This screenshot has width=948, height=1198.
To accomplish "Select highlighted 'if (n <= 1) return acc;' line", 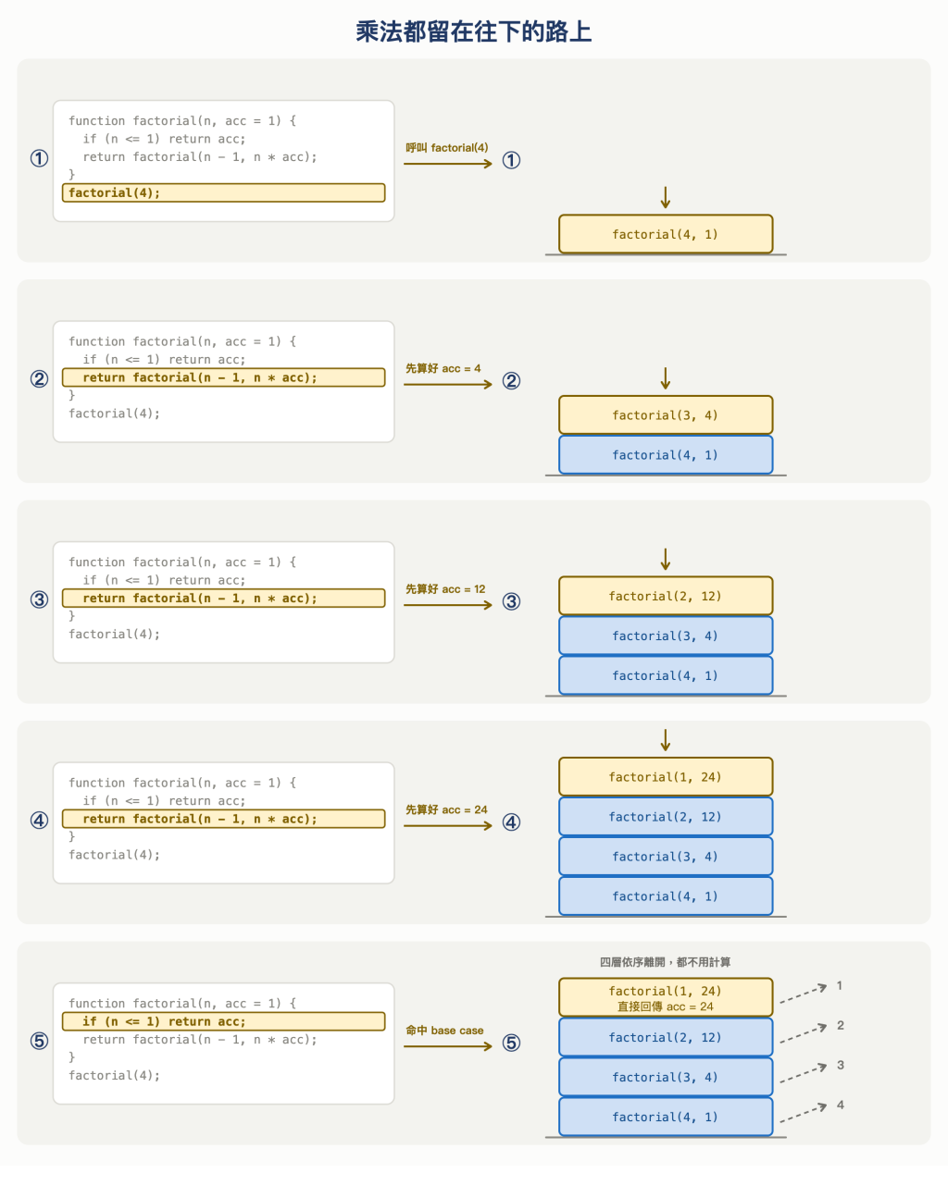I will pos(223,1021).
